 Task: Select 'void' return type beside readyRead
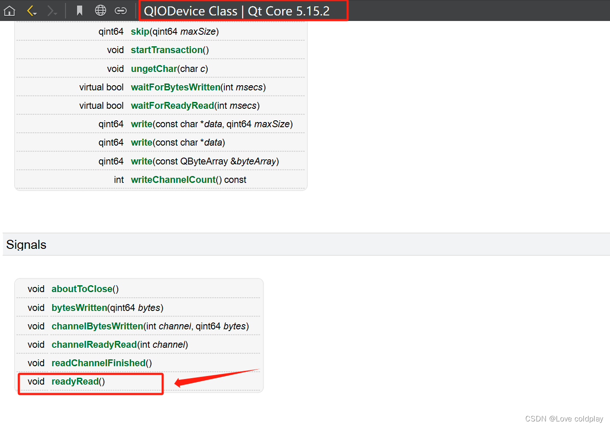coord(36,382)
